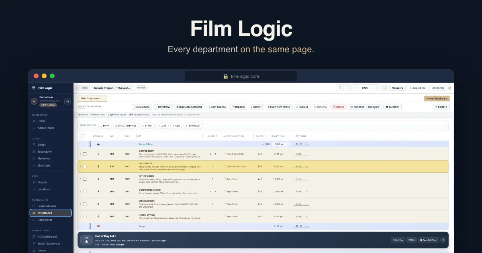
Task: Click the undo arrow icon
Action: point(339,88)
